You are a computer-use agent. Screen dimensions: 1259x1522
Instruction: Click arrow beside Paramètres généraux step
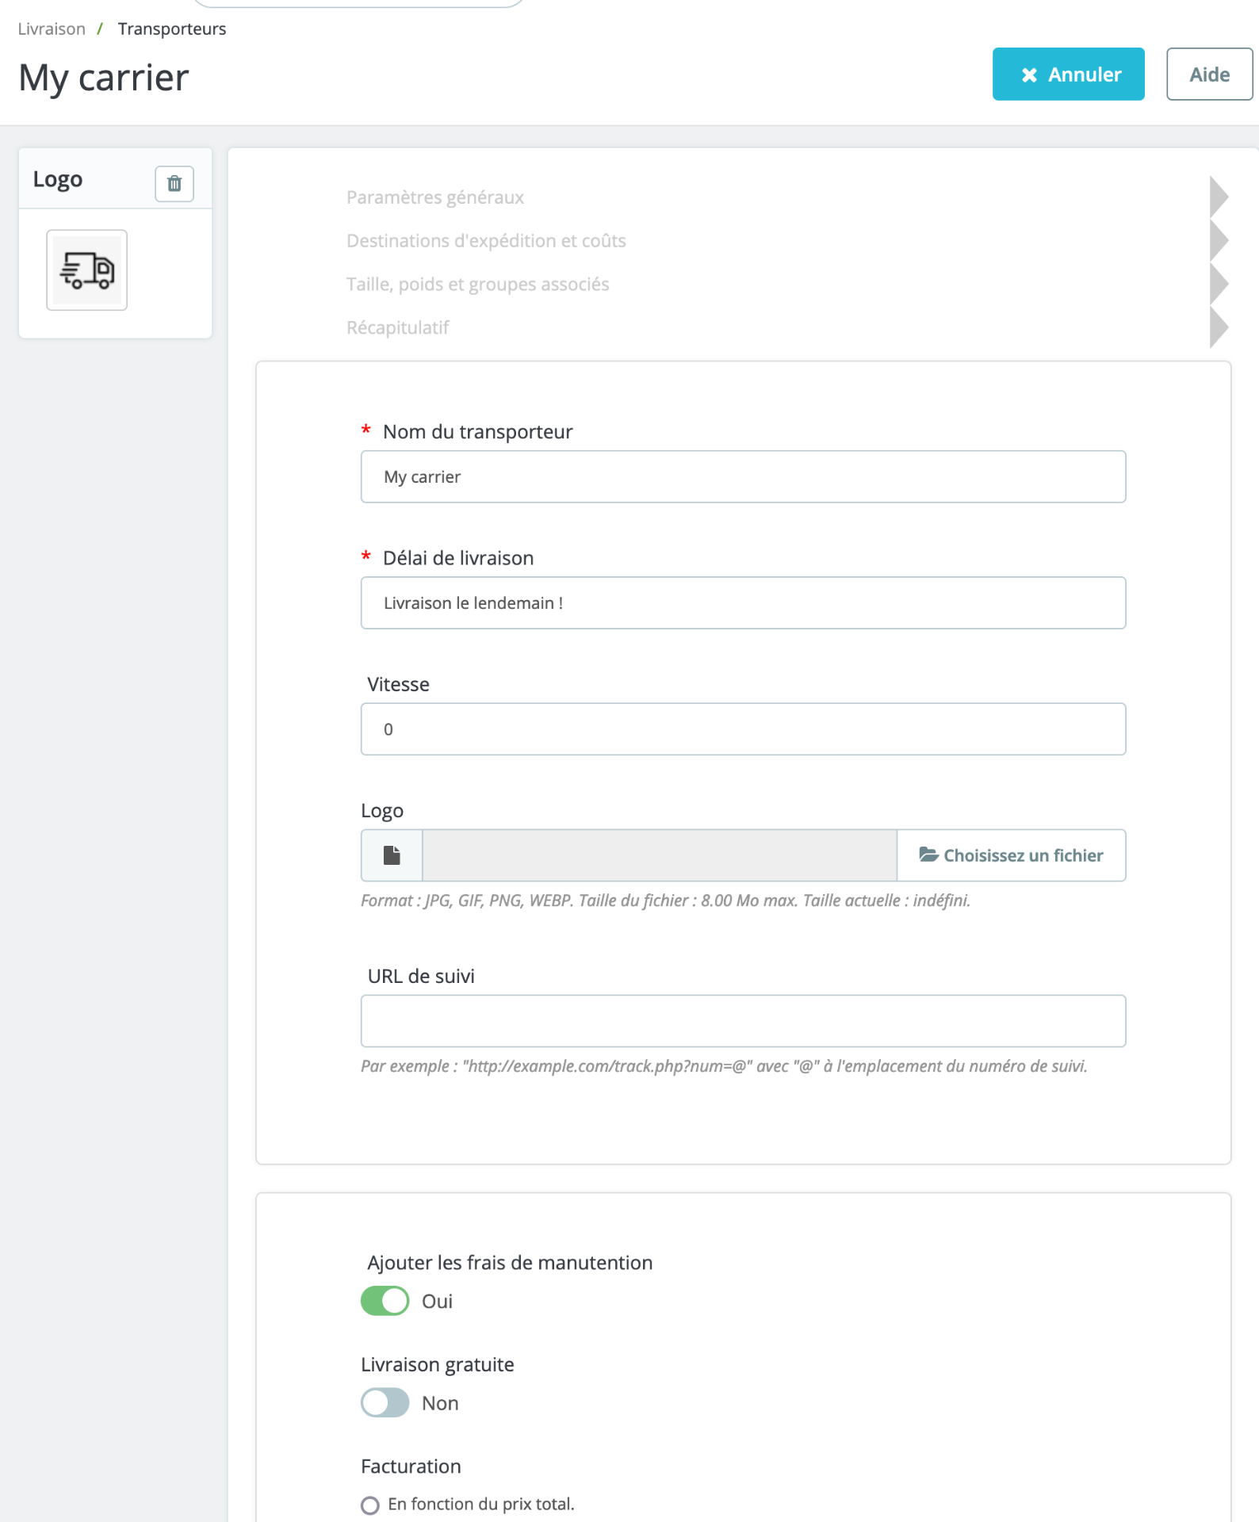point(1219,197)
